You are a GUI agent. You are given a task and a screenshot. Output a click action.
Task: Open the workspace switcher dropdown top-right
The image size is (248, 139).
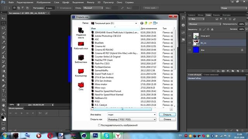tap(234, 8)
